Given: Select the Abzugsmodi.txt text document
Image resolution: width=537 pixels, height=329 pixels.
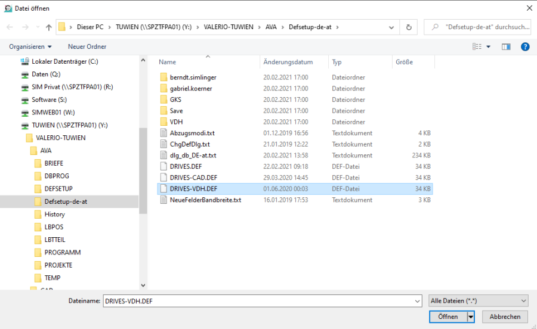Looking at the screenshot, I should pyautogui.click(x=192, y=133).
